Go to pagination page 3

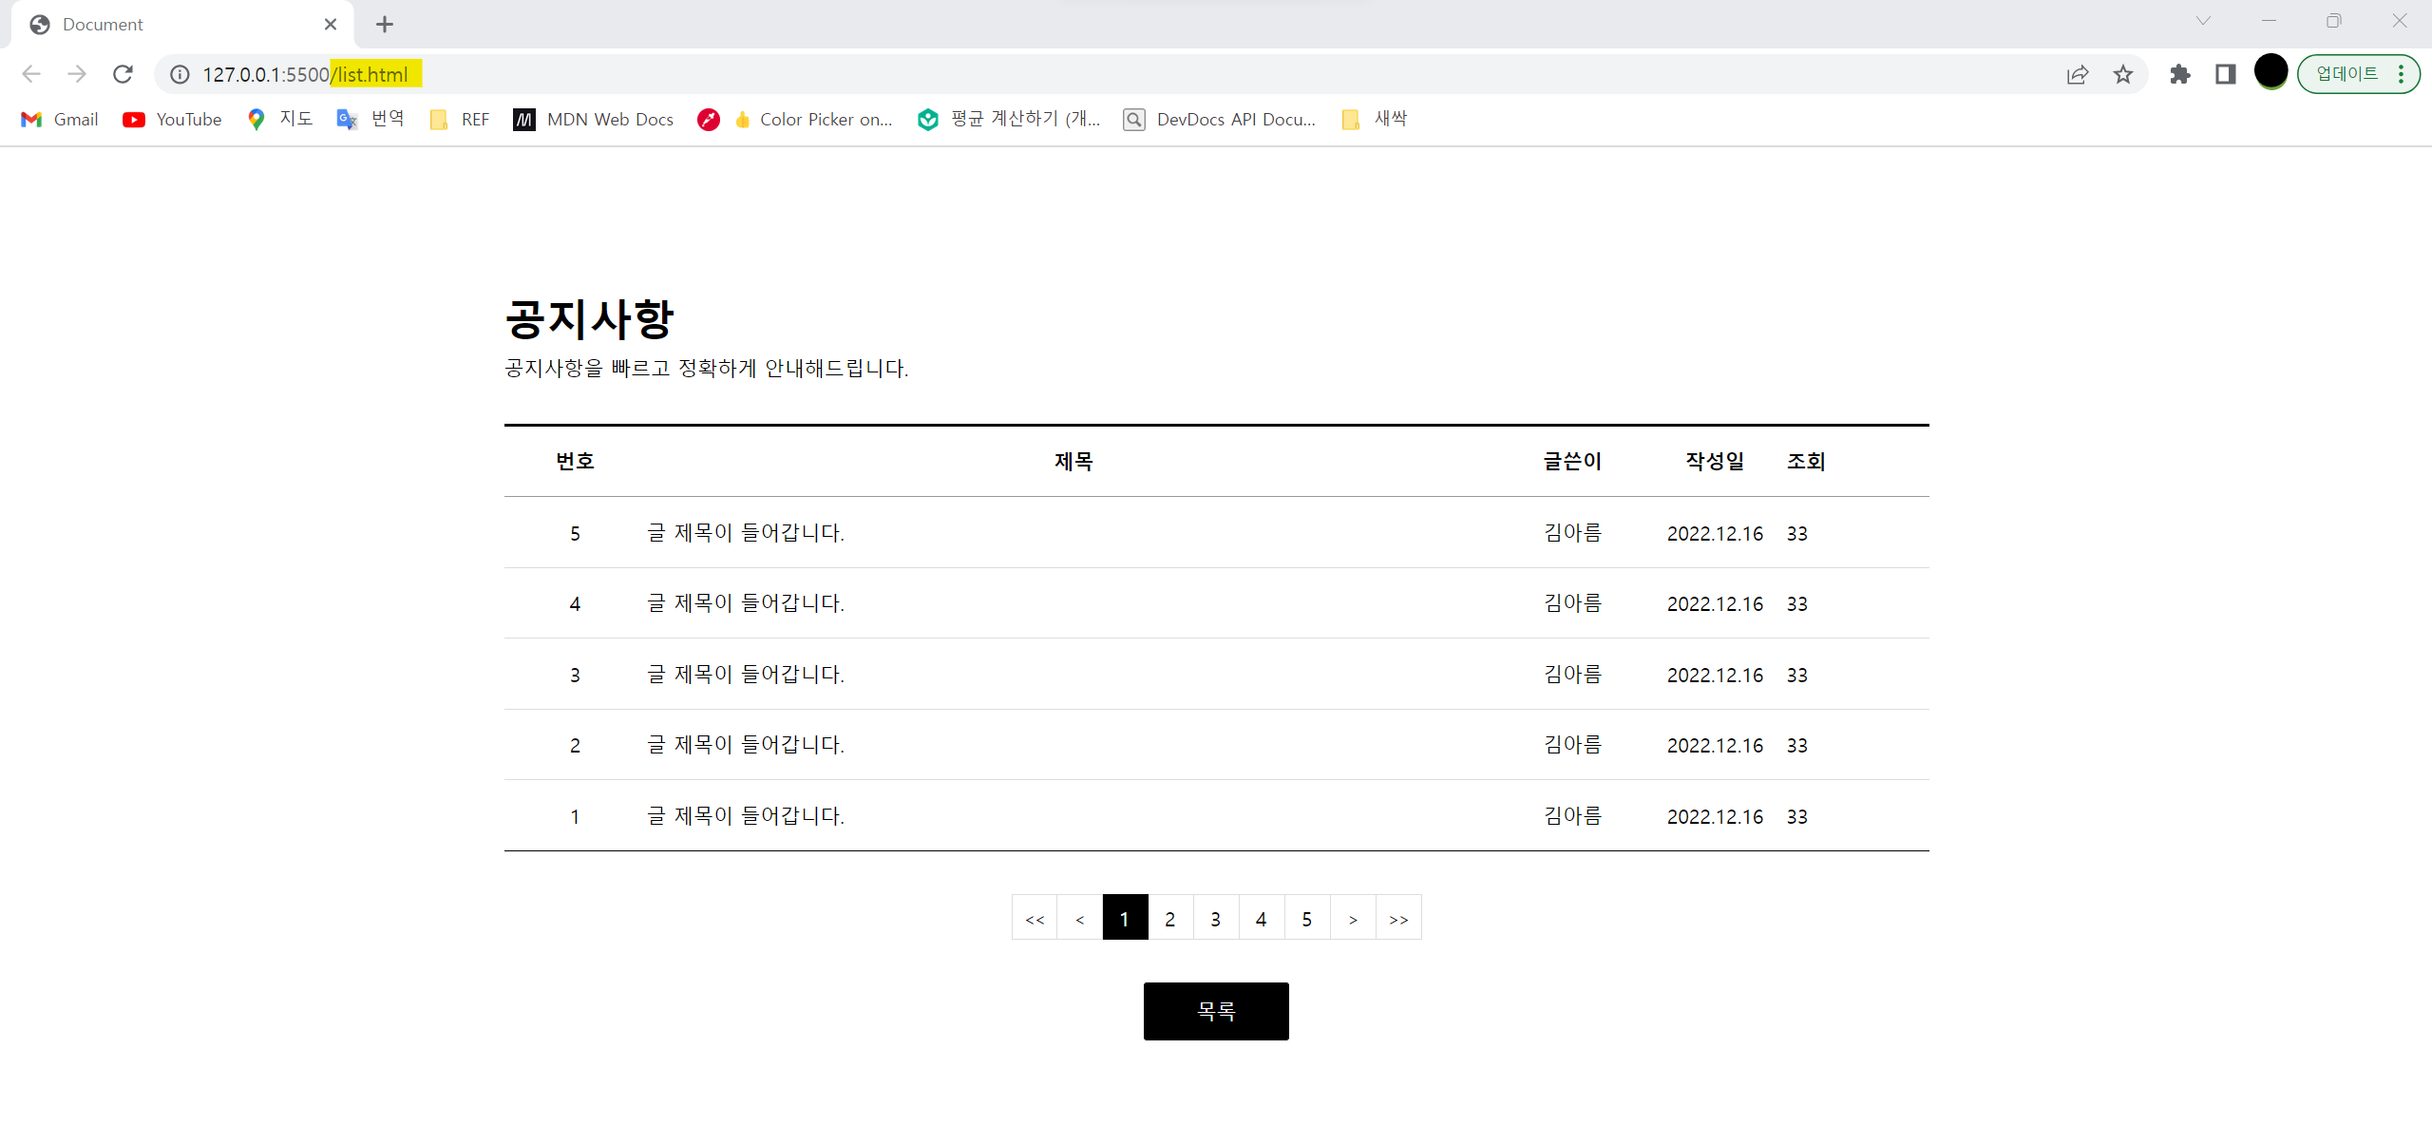[1215, 918]
